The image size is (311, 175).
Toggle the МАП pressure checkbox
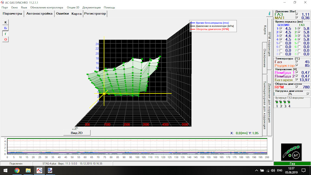(297, 17)
